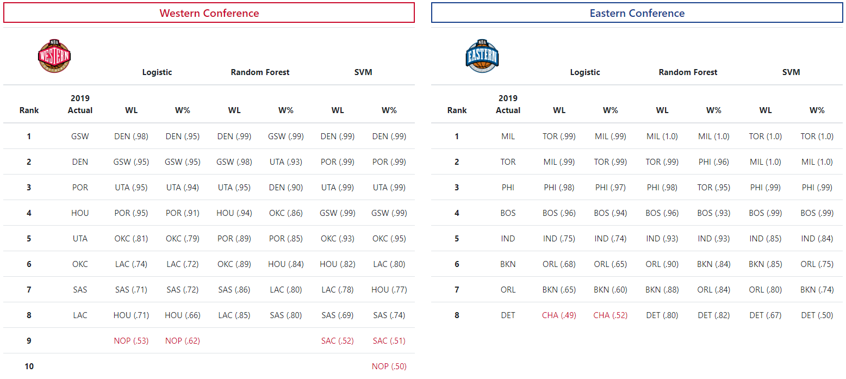Click the HOU (.84) cell

[286, 264]
